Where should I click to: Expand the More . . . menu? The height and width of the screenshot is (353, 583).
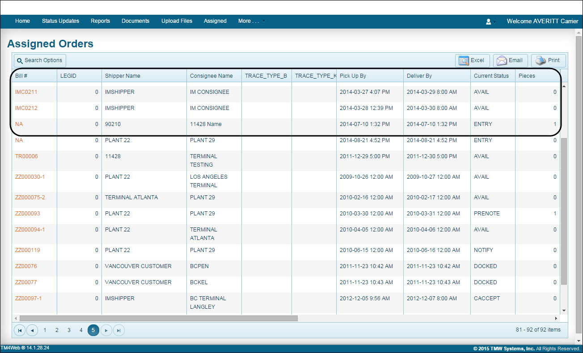point(252,21)
